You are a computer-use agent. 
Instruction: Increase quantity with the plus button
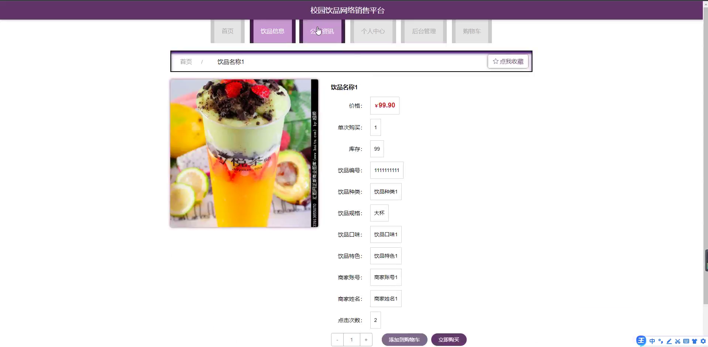tap(366, 340)
